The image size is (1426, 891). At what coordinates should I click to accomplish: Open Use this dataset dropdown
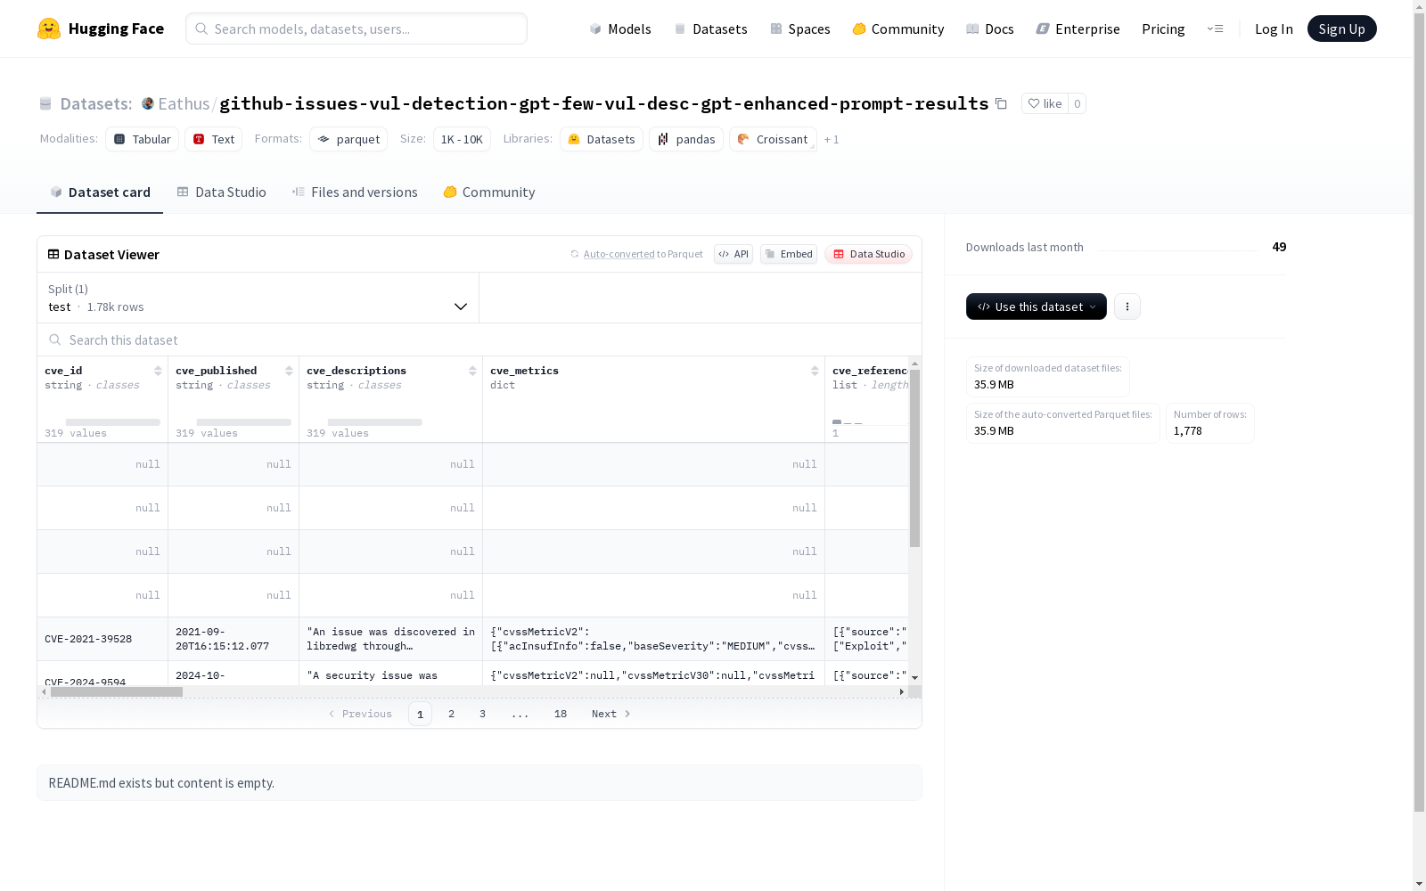click(1037, 307)
